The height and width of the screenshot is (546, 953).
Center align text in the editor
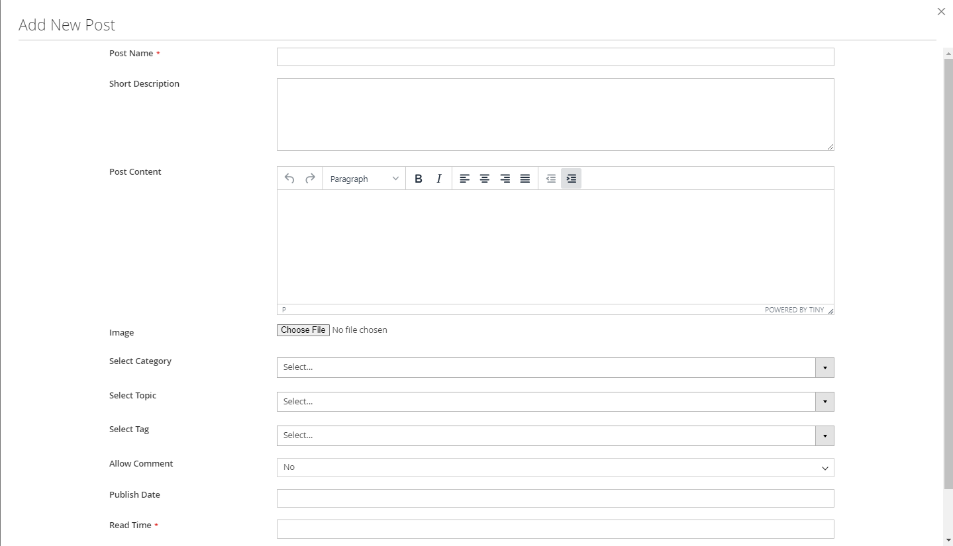tap(485, 179)
